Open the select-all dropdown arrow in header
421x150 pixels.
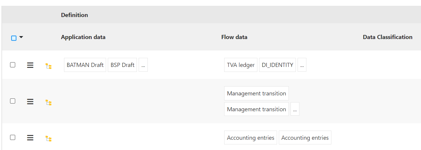(x=21, y=37)
